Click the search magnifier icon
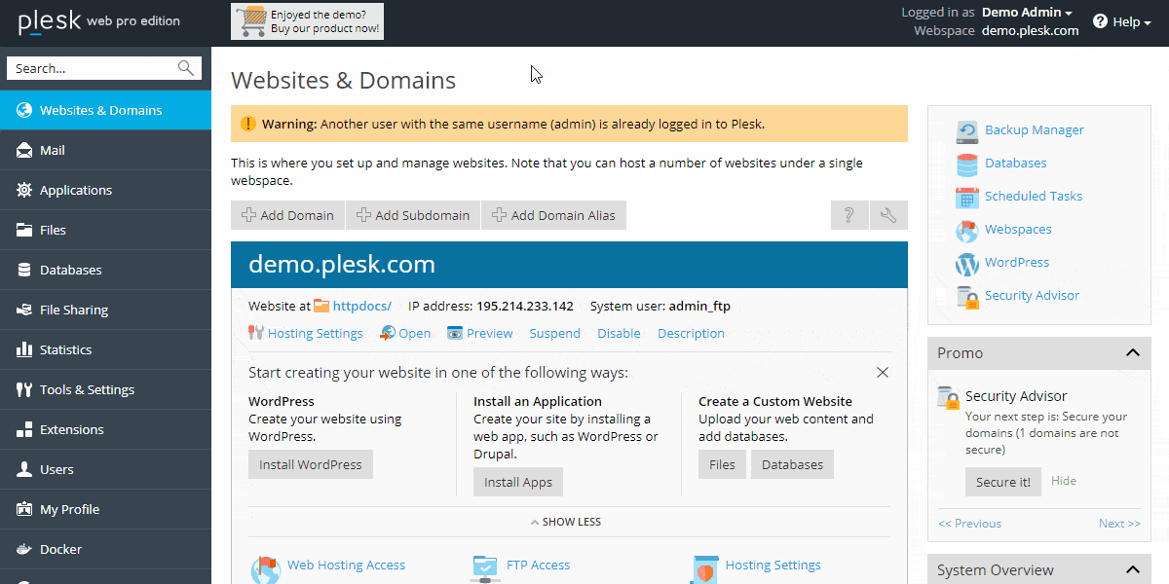This screenshot has height=584, width=1169. (186, 68)
